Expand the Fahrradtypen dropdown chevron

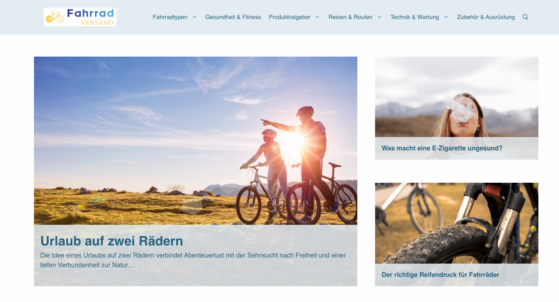194,17
